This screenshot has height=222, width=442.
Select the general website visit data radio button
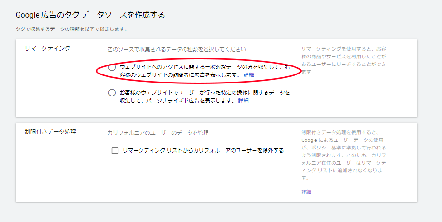pos(112,67)
